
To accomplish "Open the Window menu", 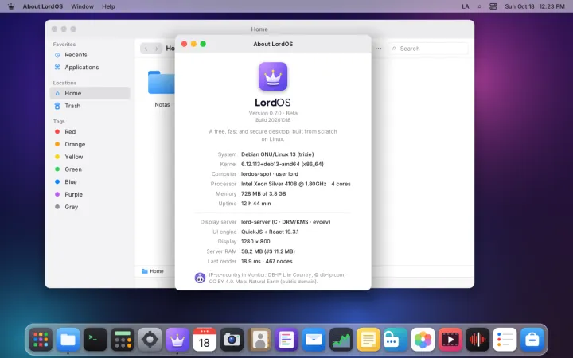I will 82,6.
